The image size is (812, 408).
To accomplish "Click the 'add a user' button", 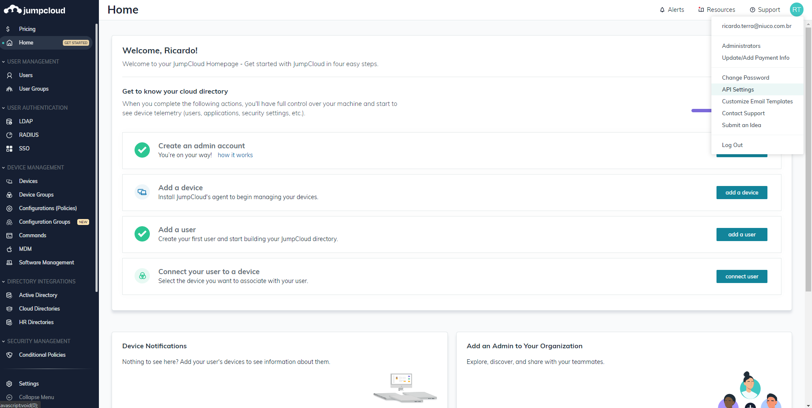I will (x=742, y=234).
